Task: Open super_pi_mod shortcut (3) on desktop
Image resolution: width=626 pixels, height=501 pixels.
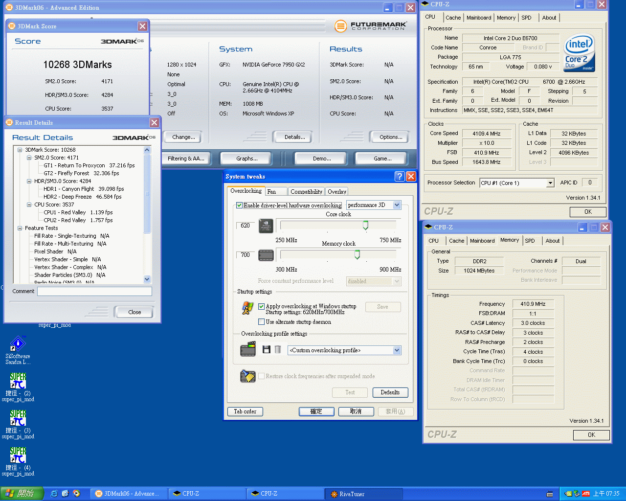Action: point(18,425)
